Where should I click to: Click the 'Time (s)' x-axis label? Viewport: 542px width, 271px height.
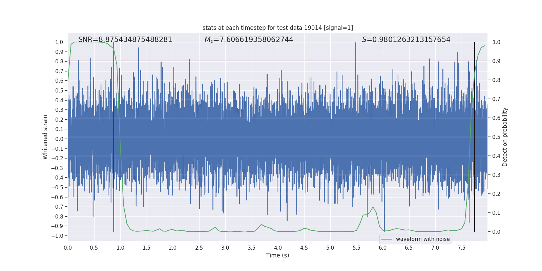pos(277,255)
